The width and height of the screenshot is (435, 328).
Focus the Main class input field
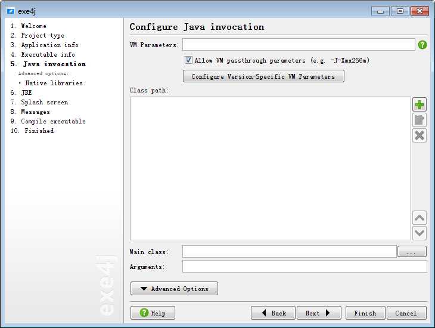[x=290, y=252]
